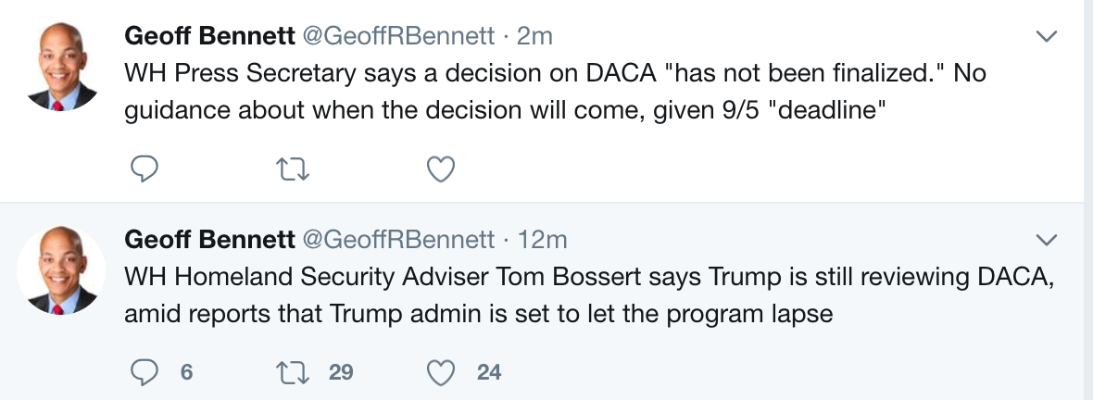Open the Geoff Bennett name on the 12m tweet
The image size is (1093, 400).
pos(209,240)
